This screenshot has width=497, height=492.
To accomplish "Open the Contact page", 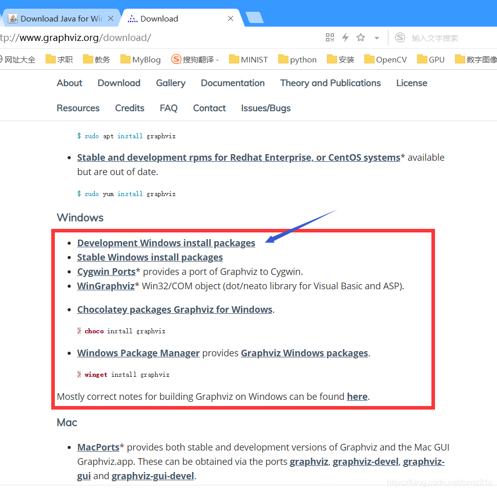I will tap(209, 108).
